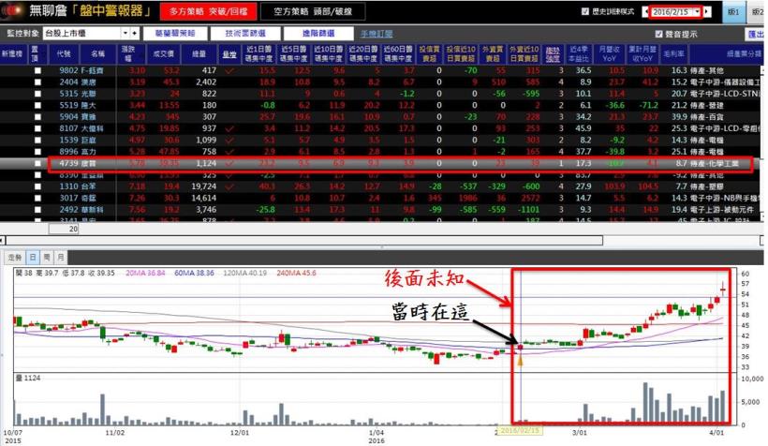Select stock row 2492 華新科
Screen dimensions: 768x446
coord(380,210)
